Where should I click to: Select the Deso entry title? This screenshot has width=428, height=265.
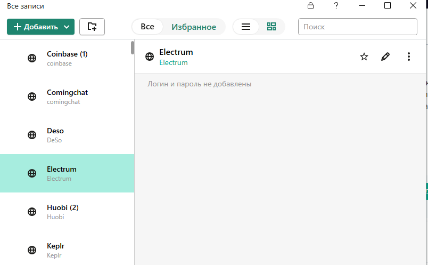pyautogui.click(x=55, y=131)
